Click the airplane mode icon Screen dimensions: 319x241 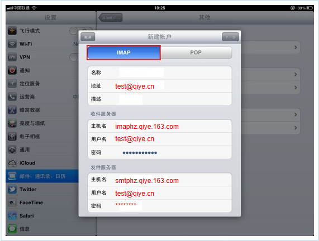point(12,31)
